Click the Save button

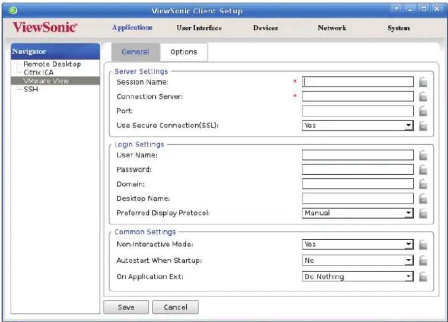(126, 307)
